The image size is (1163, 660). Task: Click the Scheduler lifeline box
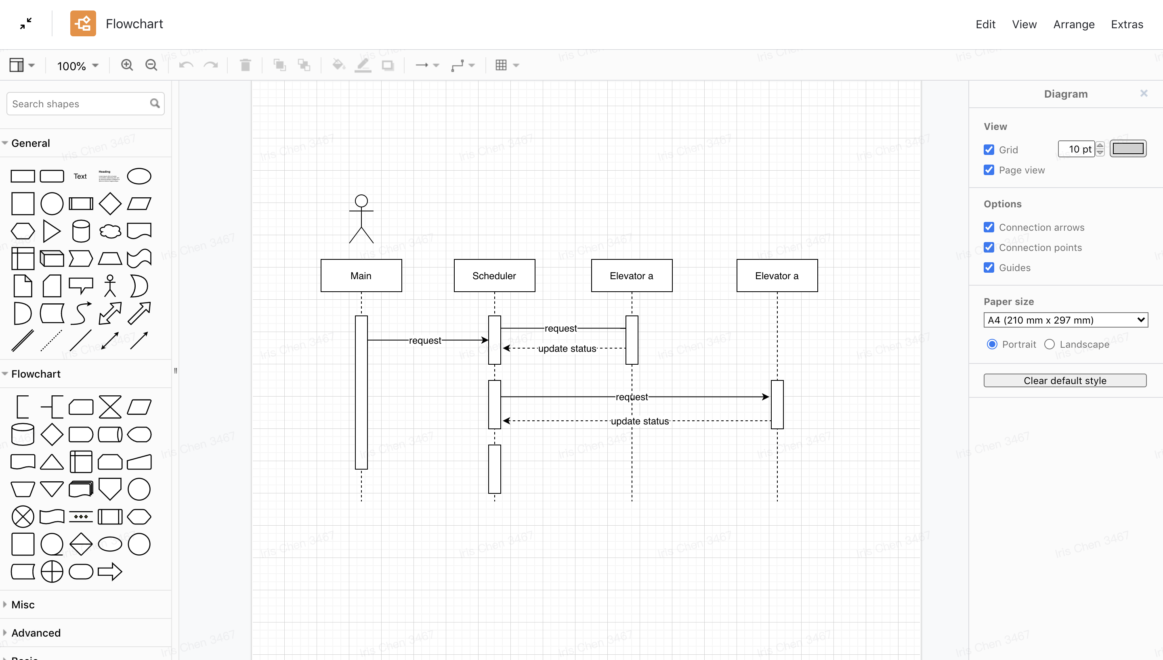tap(494, 276)
